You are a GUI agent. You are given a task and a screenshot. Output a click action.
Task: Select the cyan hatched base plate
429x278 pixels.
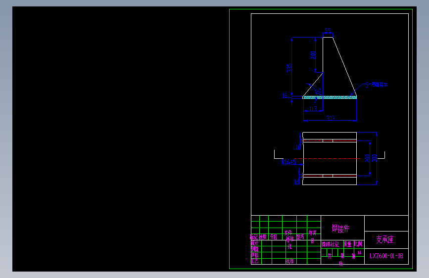[330, 97]
